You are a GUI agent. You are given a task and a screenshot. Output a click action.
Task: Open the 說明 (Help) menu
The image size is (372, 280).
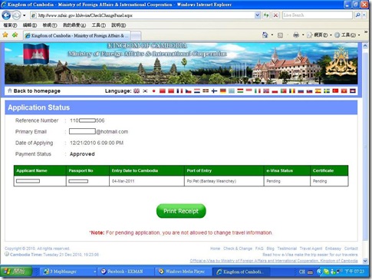point(119,25)
